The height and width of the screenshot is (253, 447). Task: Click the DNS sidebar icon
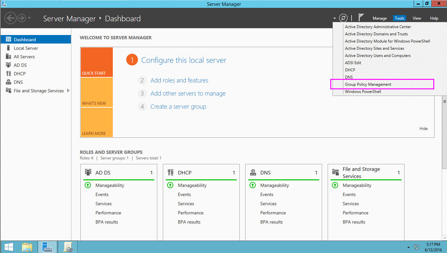9,82
